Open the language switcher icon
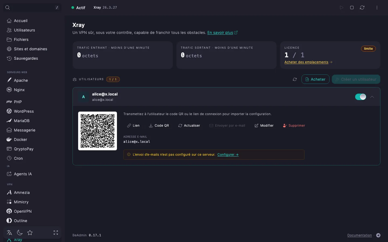Viewport: 388px width, 242px height. (9, 233)
